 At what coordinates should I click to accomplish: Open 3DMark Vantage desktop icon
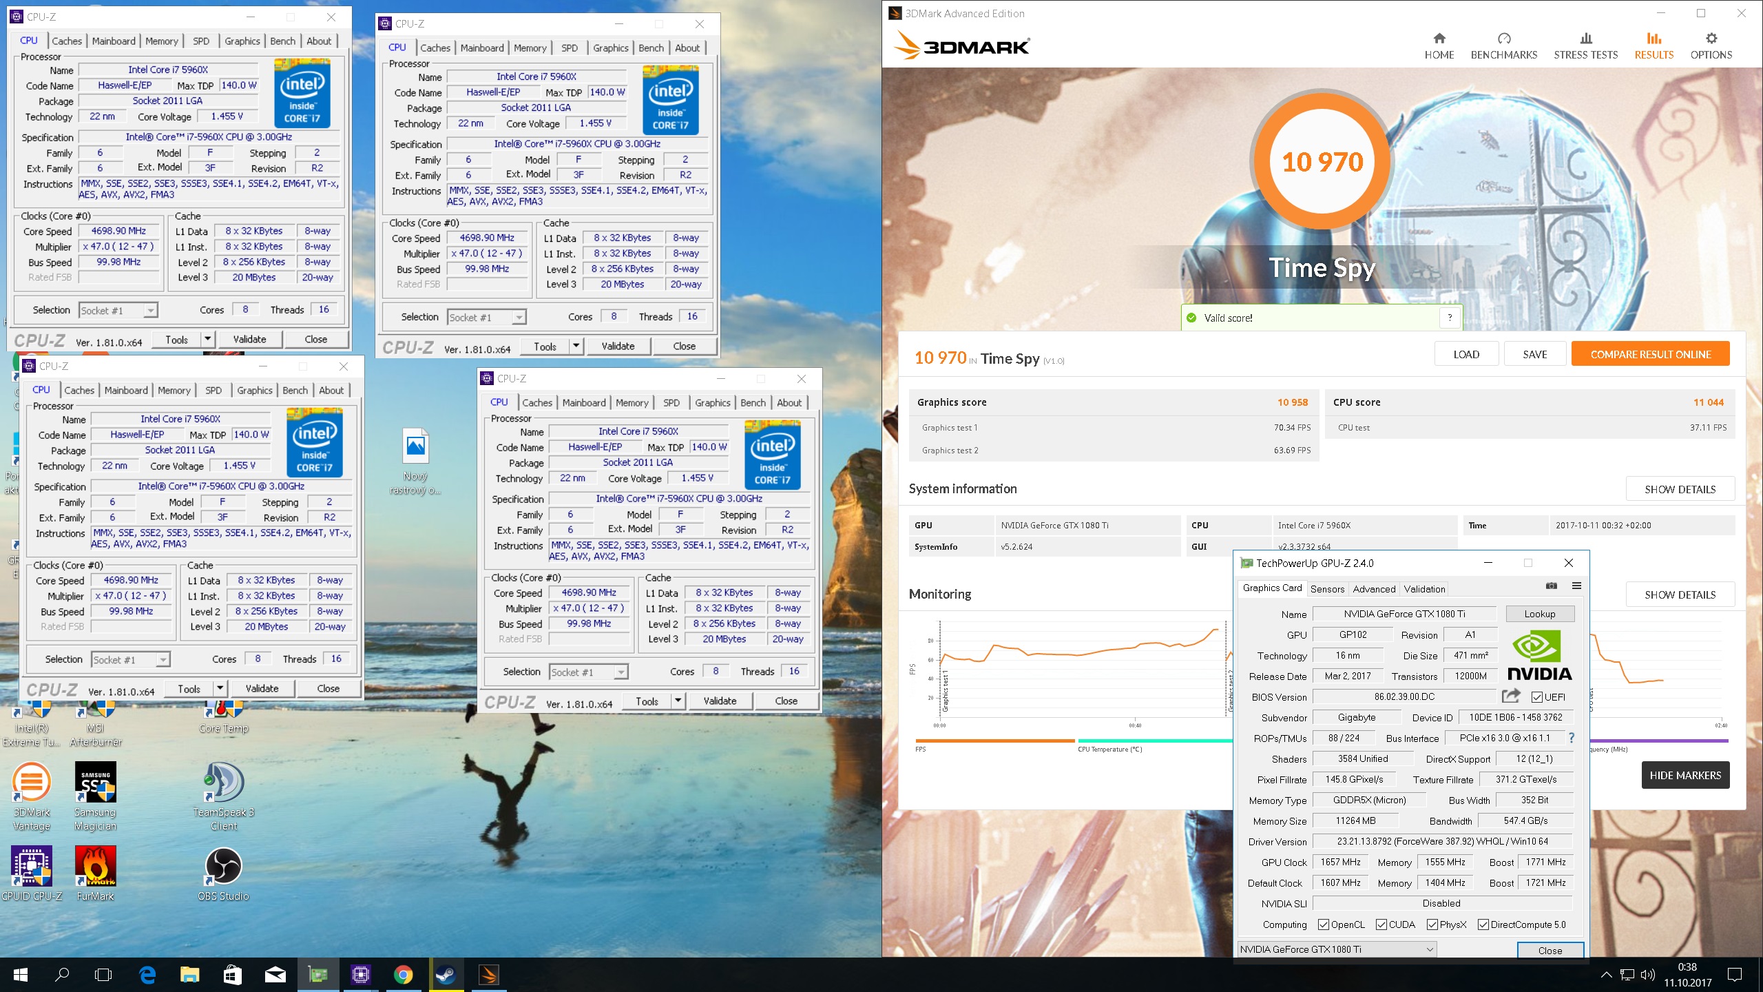point(32,796)
